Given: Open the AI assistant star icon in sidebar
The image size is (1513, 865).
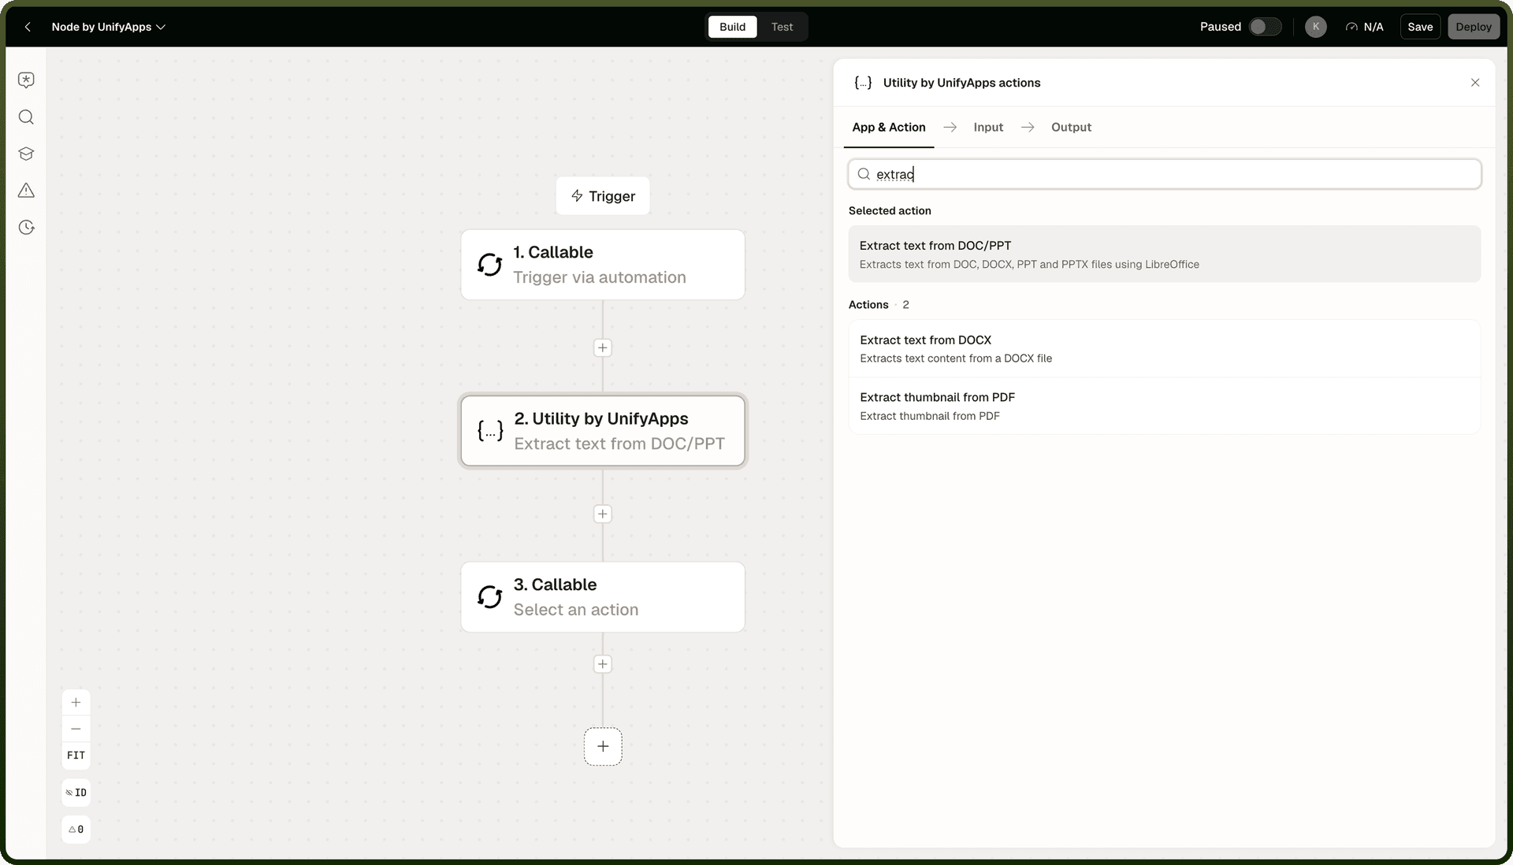Looking at the screenshot, I should click(x=26, y=80).
